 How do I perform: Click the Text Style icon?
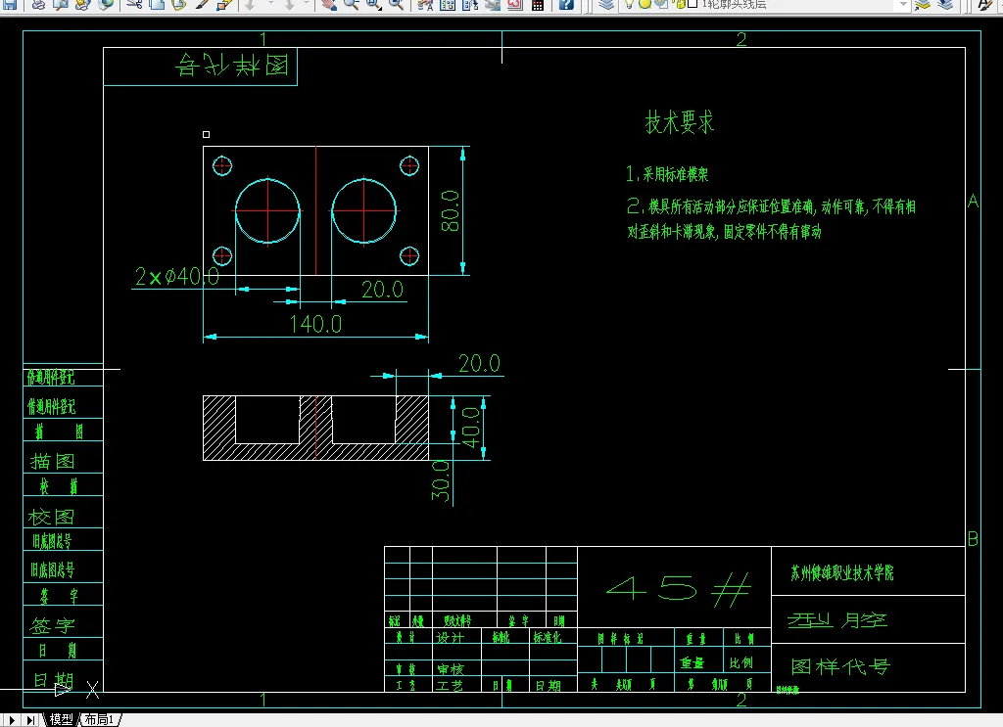(x=985, y=5)
